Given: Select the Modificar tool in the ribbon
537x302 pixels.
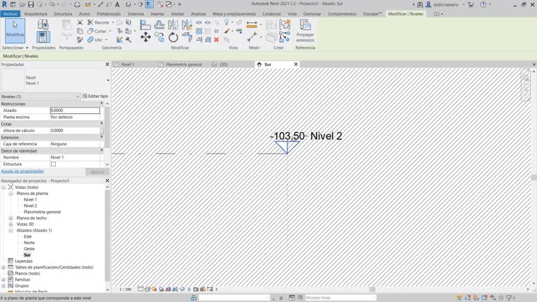Looking at the screenshot, I should point(15,31).
